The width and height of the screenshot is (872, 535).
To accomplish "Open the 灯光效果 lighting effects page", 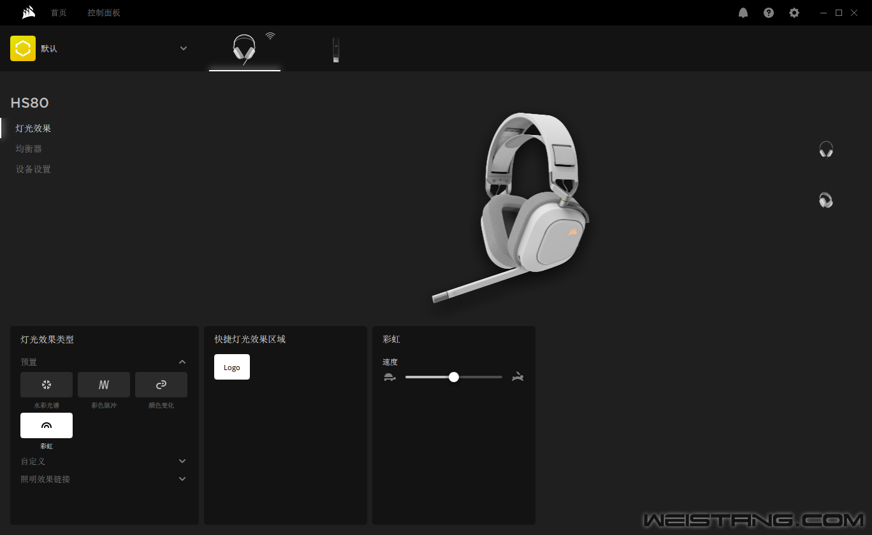I will (33, 128).
